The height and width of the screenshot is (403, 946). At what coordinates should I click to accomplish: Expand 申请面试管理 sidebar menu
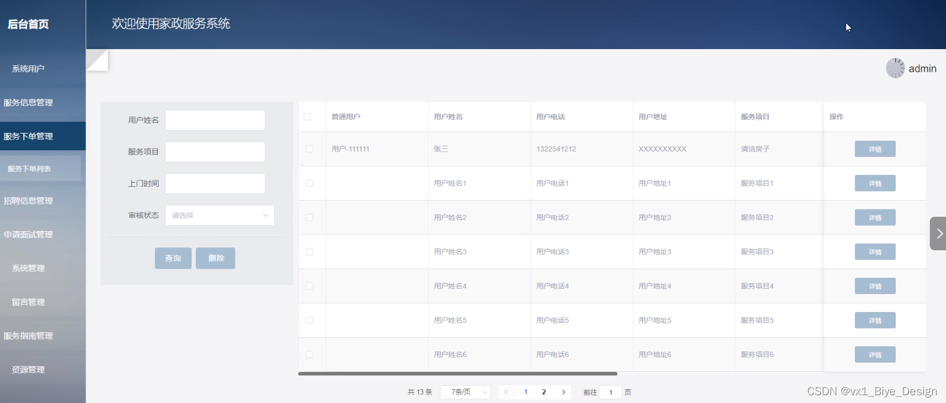(43, 235)
